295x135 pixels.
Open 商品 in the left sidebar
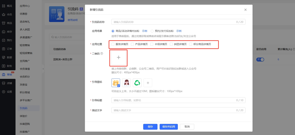click(x=7, y=23)
